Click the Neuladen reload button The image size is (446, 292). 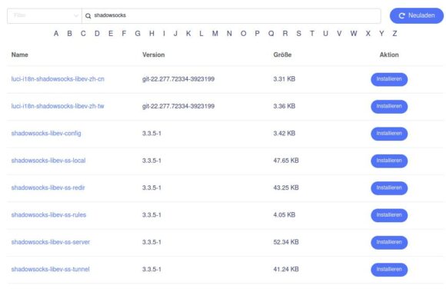pyautogui.click(x=417, y=15)
